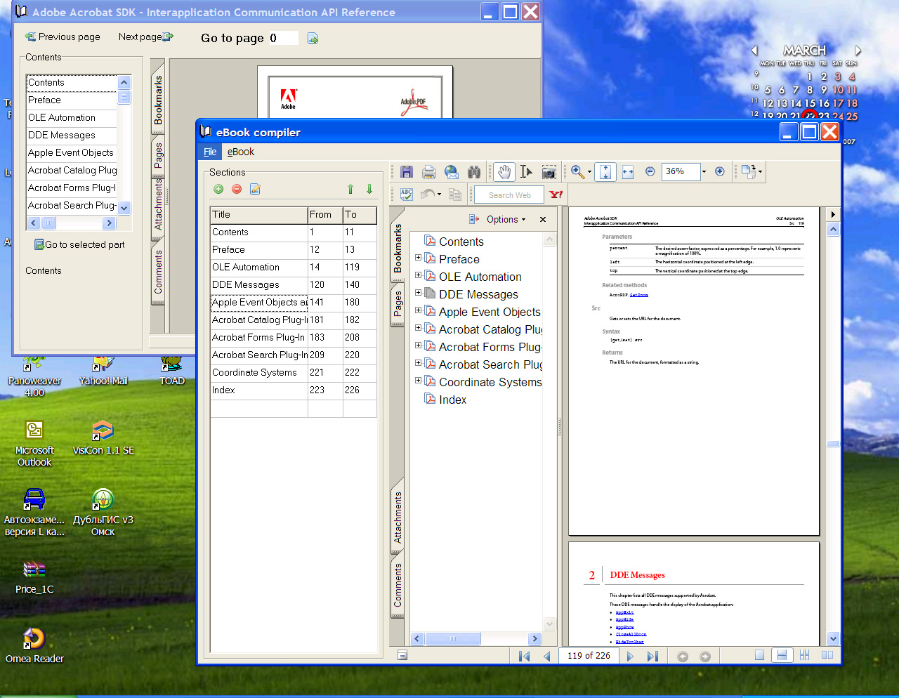Switch to the Pages tab in eBook compiler
This screenshot has width=899, height=698.
[x=398, y=305]
